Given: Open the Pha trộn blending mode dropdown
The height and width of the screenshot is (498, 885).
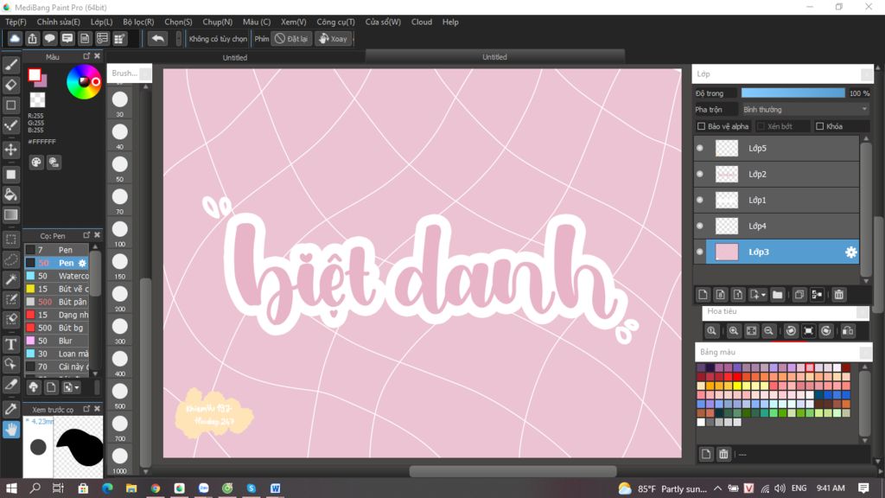Looking at the screenshot, I should (805, 110).
